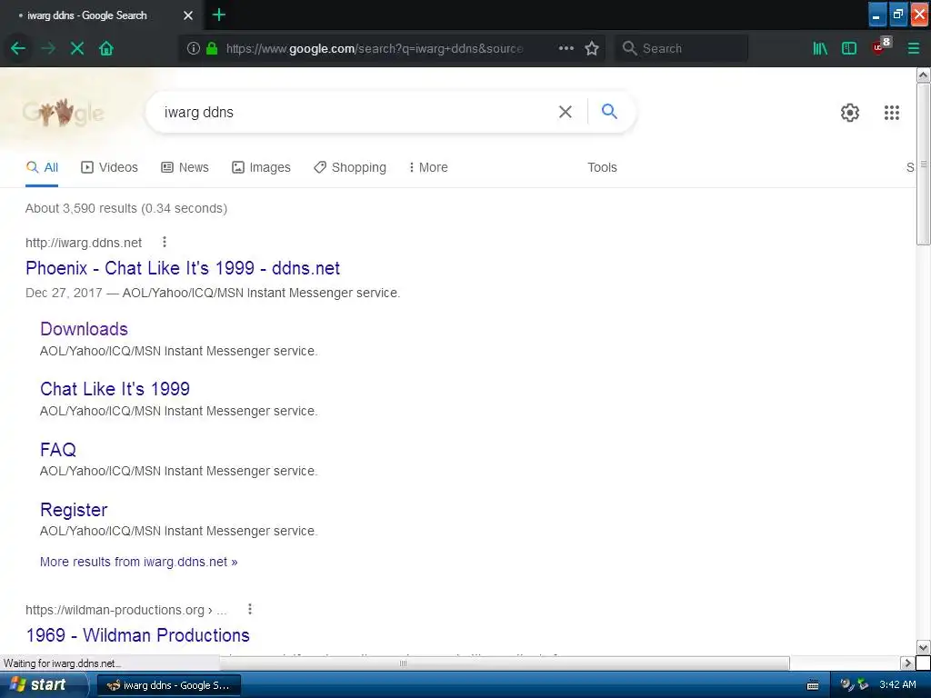
Task: Show site information icon in address bar
Action: [193, 48]
